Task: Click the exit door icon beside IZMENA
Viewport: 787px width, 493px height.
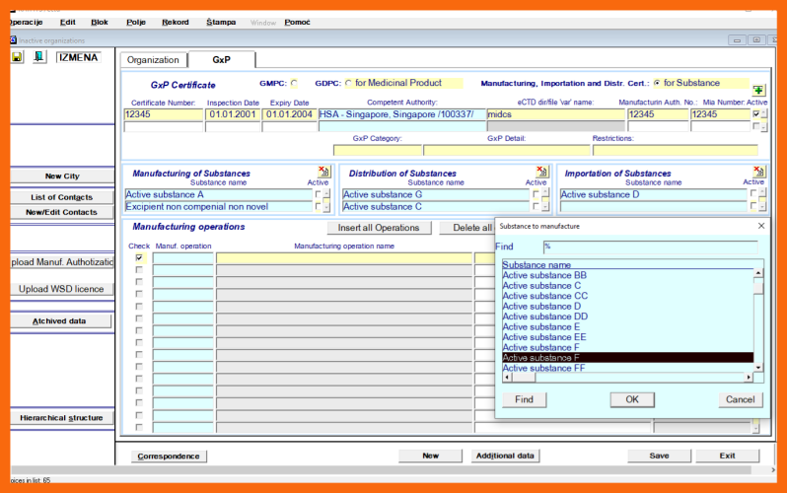Action: [39, 57]
